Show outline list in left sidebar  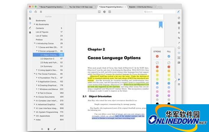[30, 23]
